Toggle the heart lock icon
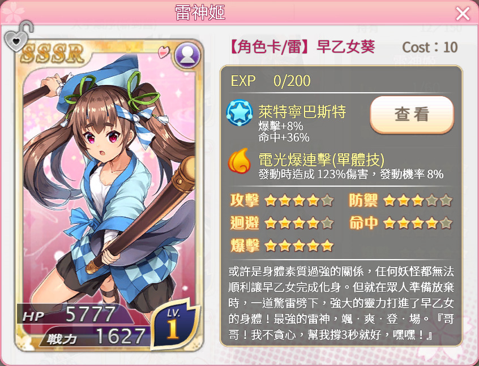Image resolution: width=479 pixels, height=366 pixels. (x=18, y=36)
